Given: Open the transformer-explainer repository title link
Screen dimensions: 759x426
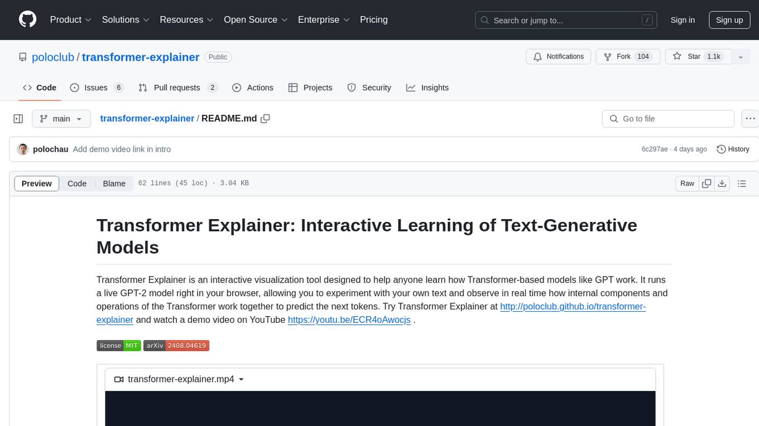Looking at the screenshot, I should (141, 57).
